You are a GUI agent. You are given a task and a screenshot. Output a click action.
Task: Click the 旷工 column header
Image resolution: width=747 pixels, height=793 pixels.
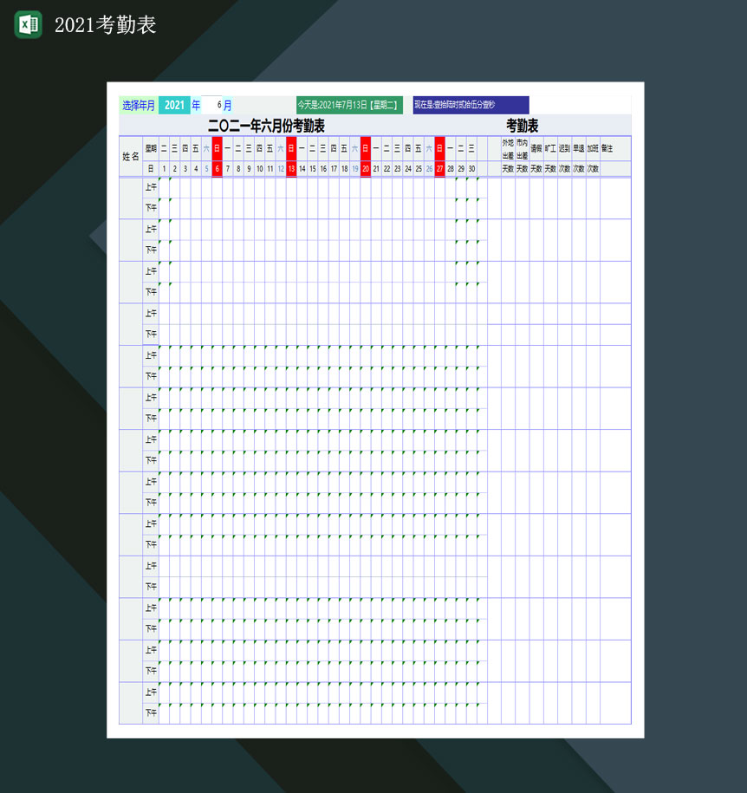[x=549, y=147]
